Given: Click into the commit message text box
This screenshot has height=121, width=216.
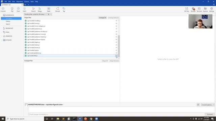Looking at the screenshot, I should [x=122, y=110].
